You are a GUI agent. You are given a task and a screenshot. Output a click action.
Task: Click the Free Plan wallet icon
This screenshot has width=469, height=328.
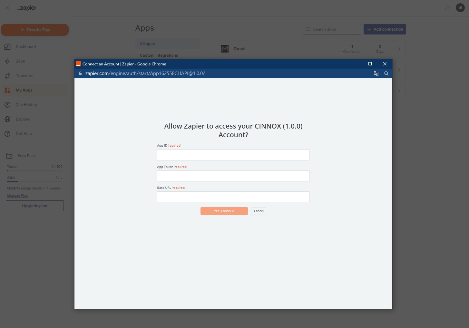click(x=9, y=156)
